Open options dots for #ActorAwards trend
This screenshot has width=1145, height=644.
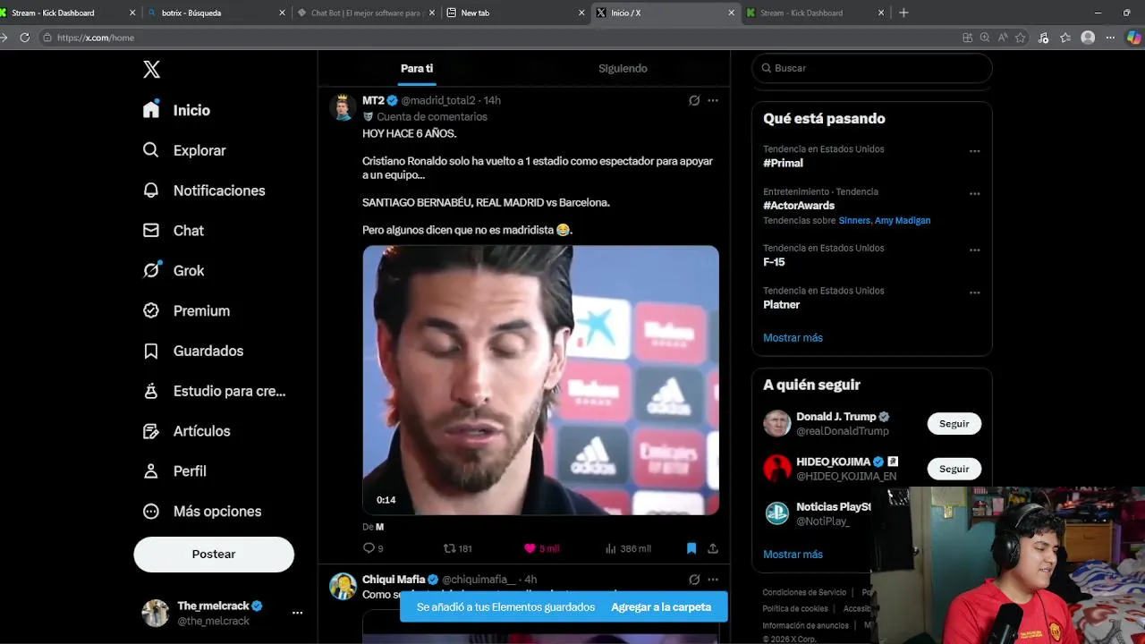click(x=974, y=193)
